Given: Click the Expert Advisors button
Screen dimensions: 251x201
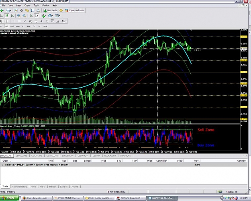Looking at the screenshot, I should [x=75, y=10].
